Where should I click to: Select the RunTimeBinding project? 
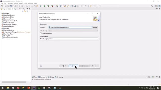tap(9, 30)
